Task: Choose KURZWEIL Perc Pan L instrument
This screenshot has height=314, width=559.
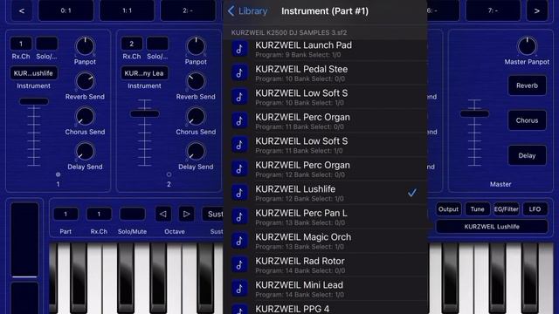Action: [x=325, y=217]
